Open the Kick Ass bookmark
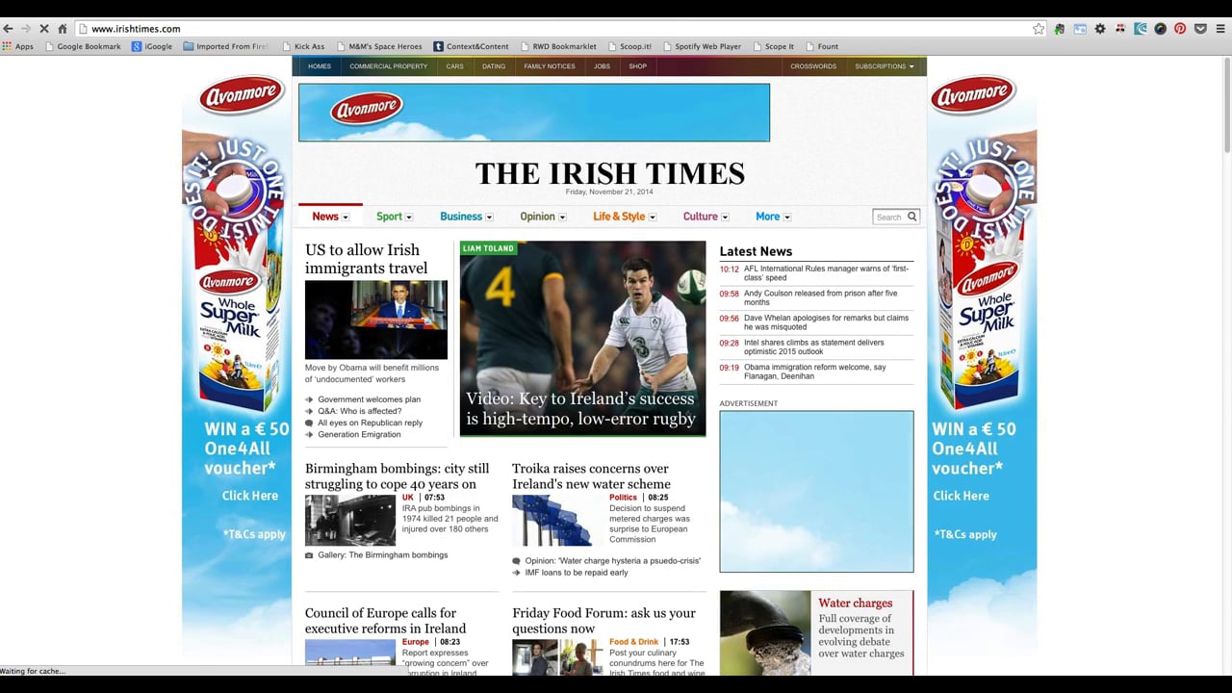The width and height of the screenshot is (1232, 693). [x=303, y=46]
